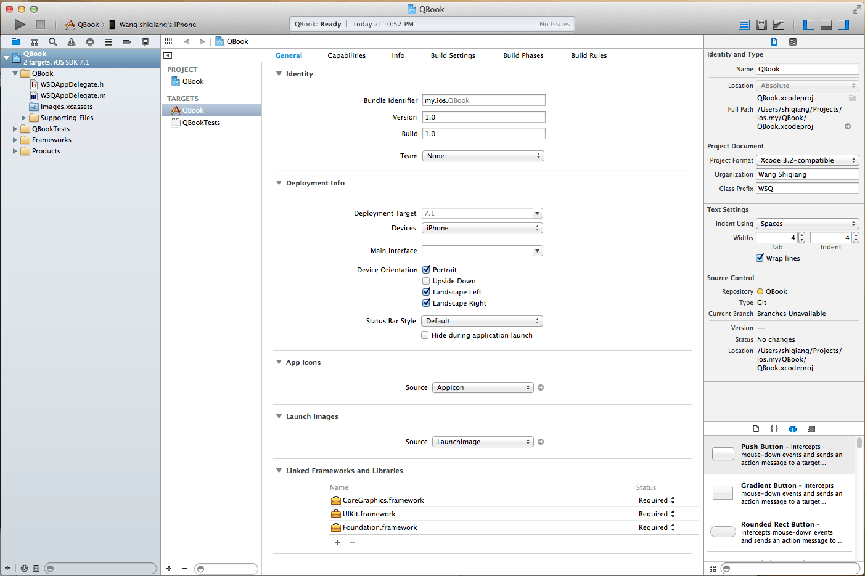Switch to the Info tab
865x576 pixels.
[x=398, y=55]
